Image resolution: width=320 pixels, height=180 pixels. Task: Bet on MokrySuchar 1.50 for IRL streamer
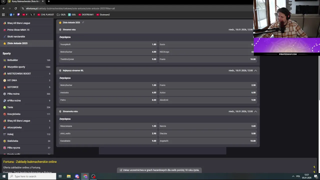(108, 85)
